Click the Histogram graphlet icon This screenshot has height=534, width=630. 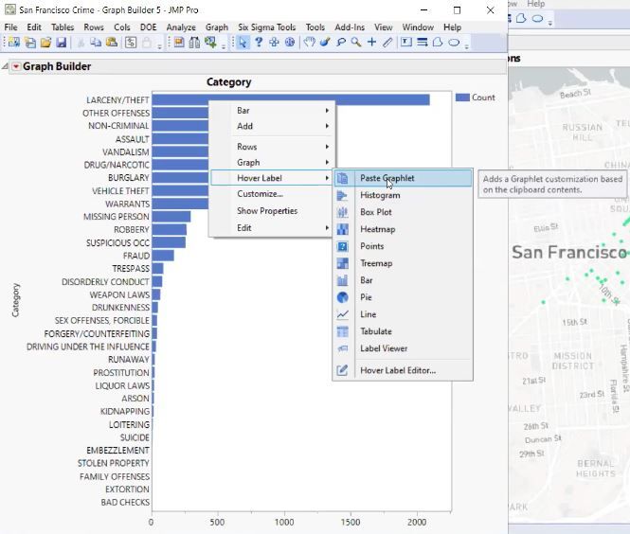coord(342,196)
